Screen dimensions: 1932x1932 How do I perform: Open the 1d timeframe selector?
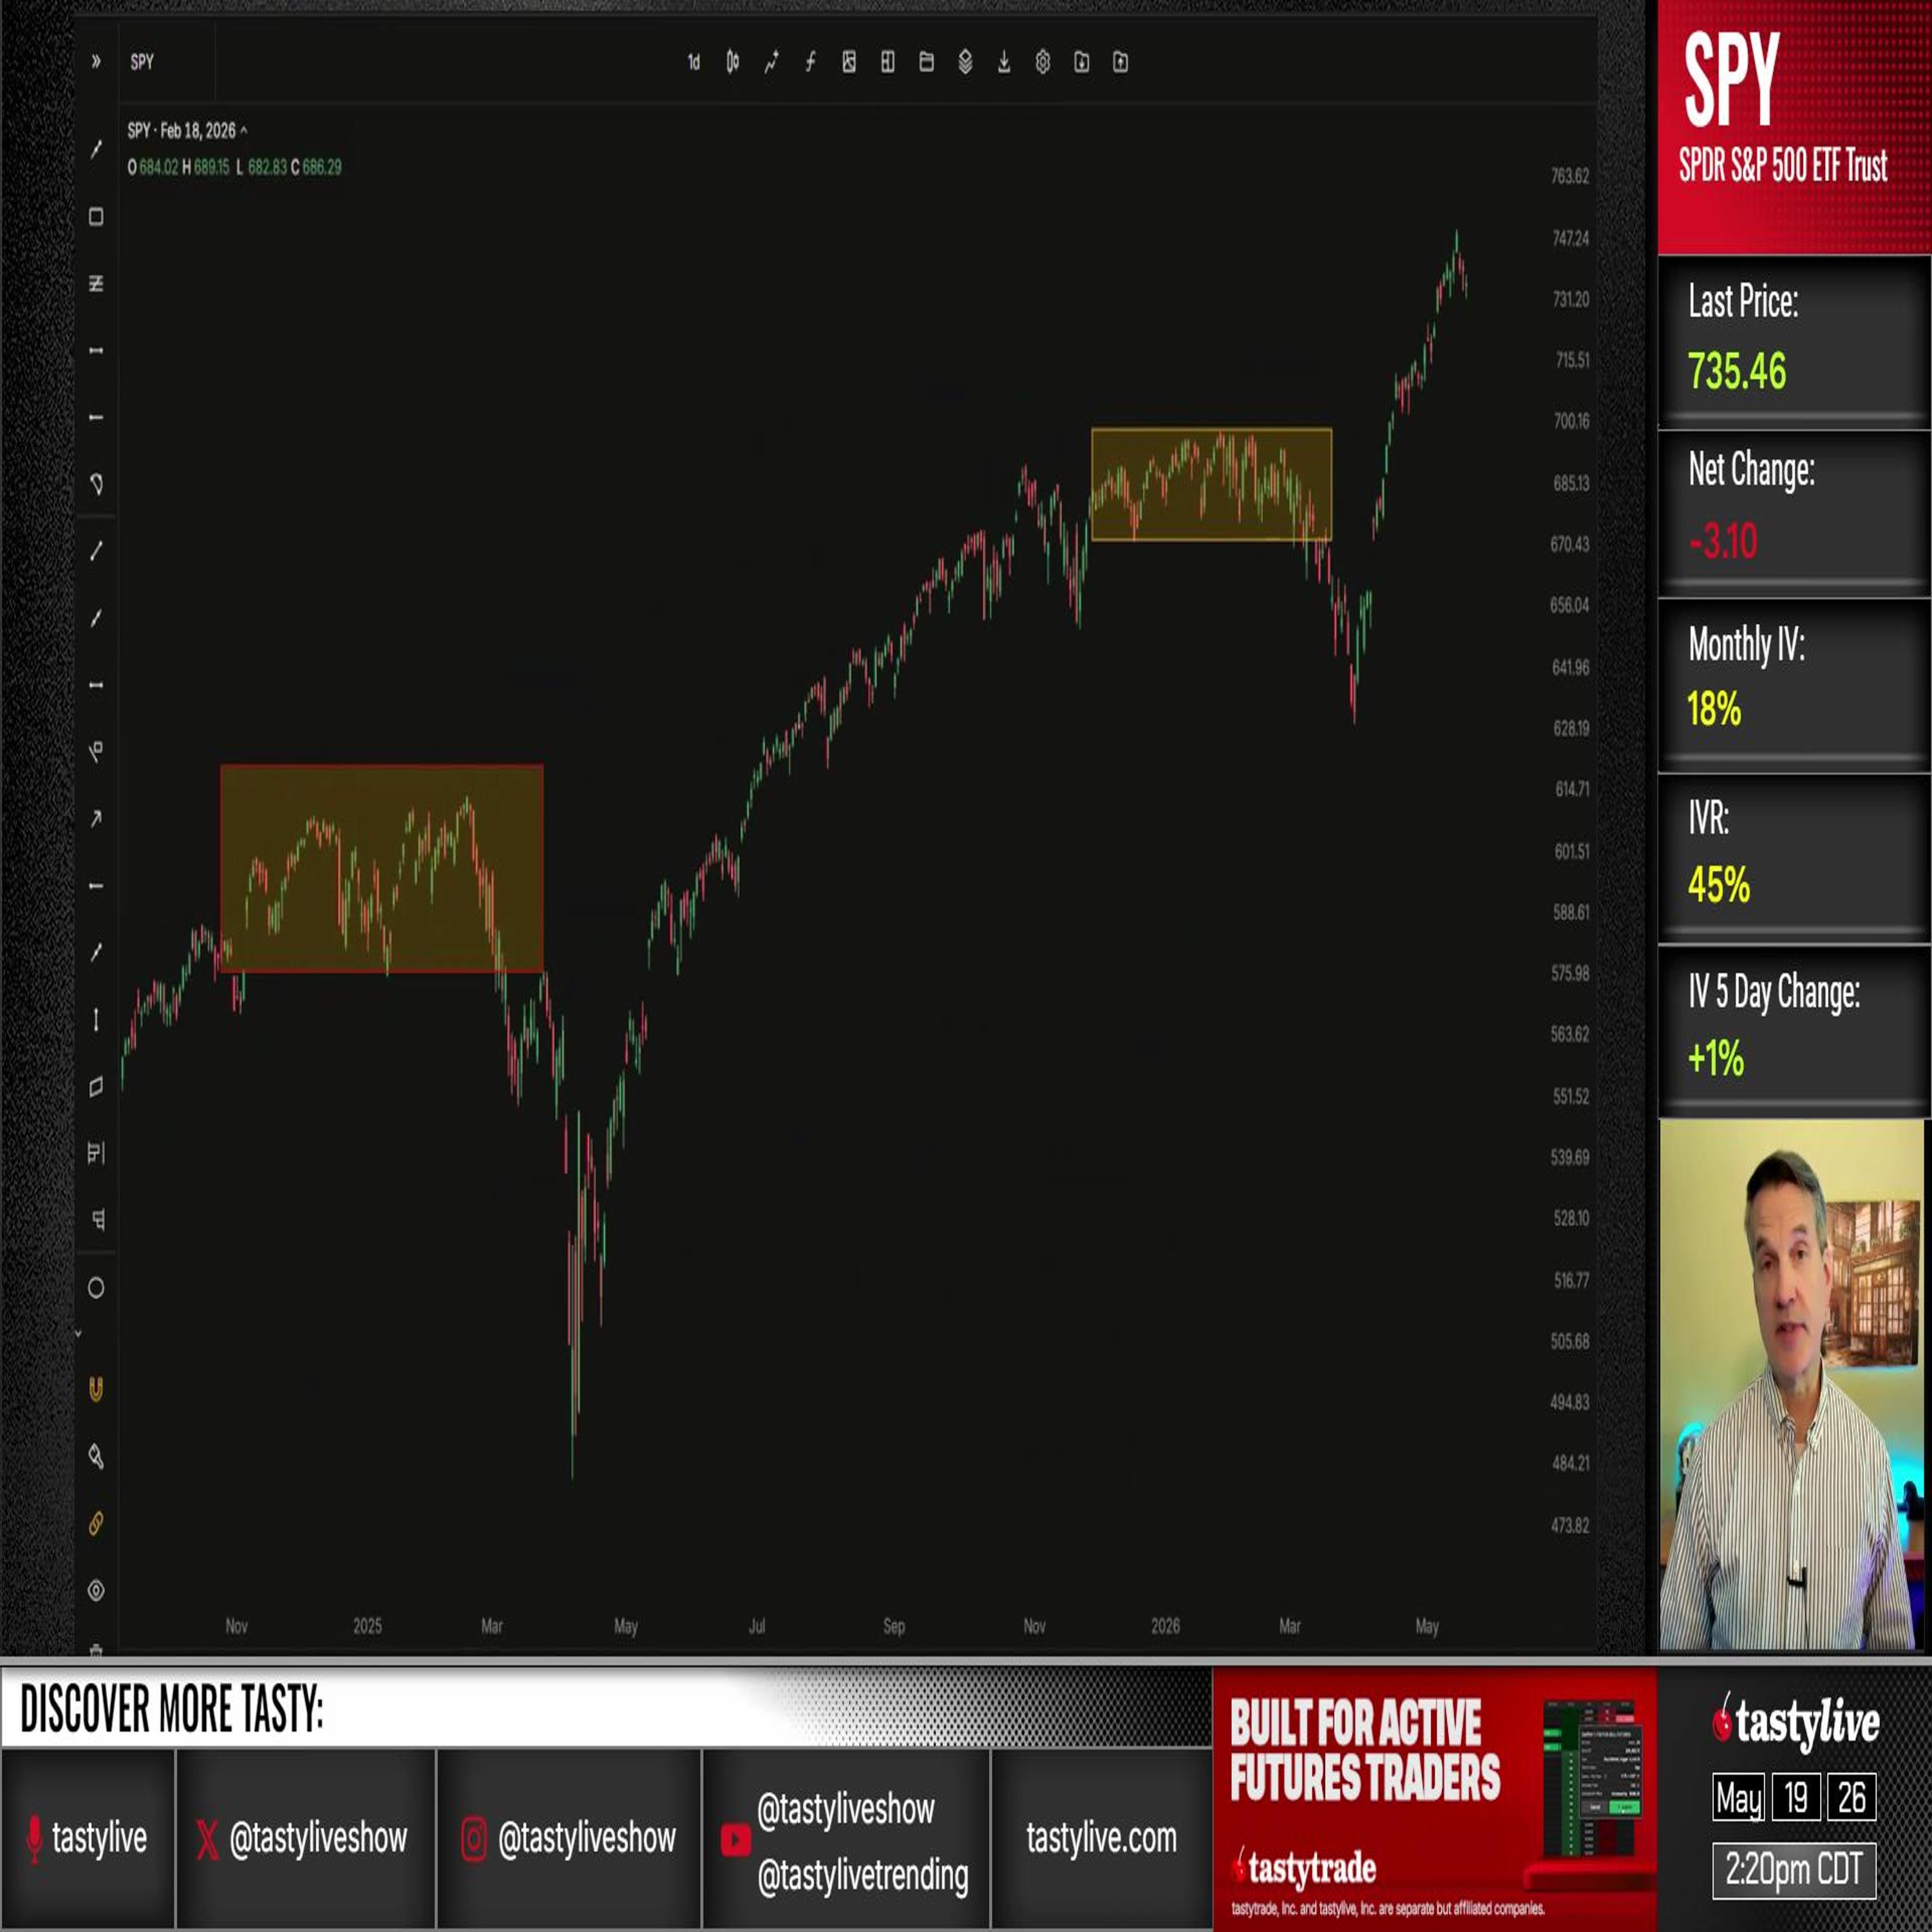[694, 63]
